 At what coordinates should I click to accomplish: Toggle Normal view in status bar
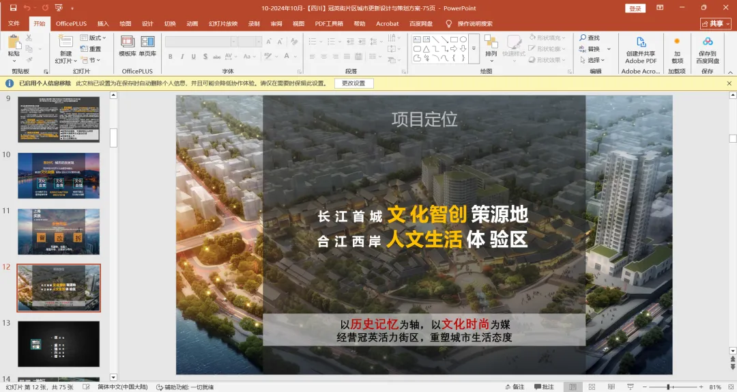tap(573, 387)
